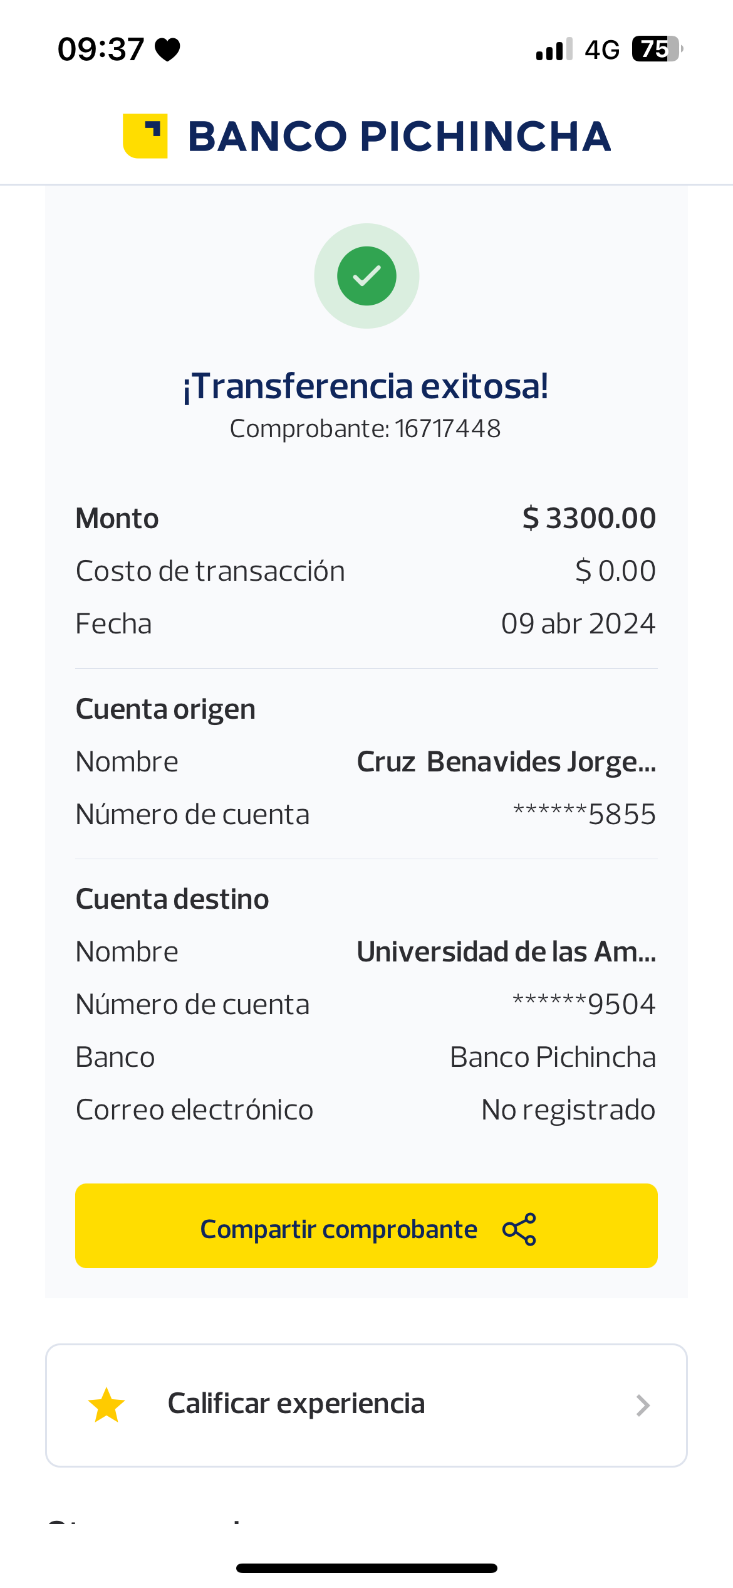733x1588 pixels.
Task: Tap the truncated name Cruz Benavides Jorge...
Action: click(506, 762)
